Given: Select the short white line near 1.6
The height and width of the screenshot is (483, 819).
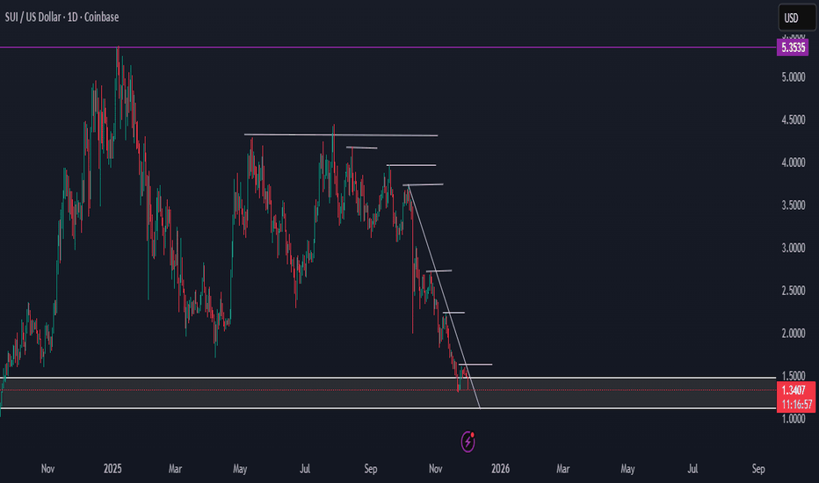Looking at the screenshot, I should point(475,364).
